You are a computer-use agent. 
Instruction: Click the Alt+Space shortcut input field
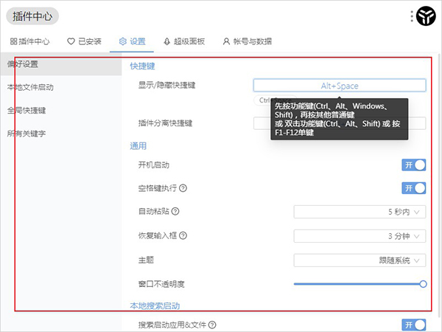(x=340, y=86)
